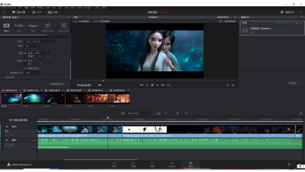
Task: Open the quality Best dropdown
Action: pyautogui.click(x=42, y=53)
